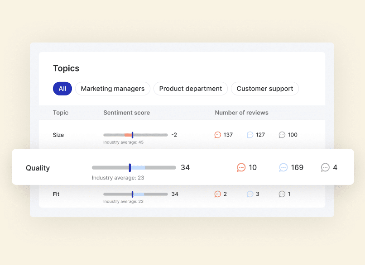Click the gray neutral reviews icon in Size row
The image size is (365, 265).
point(282,135)
